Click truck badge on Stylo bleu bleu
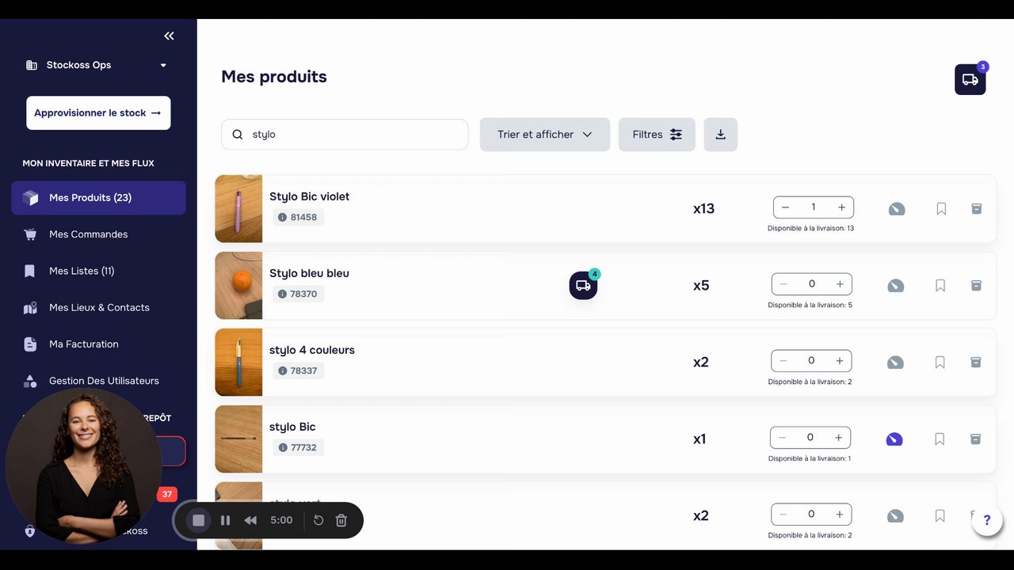The width and height of the screenshot is (1014, 570). coord(583,286)
